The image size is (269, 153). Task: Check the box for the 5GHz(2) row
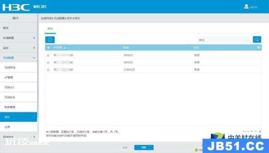point(48,62)
